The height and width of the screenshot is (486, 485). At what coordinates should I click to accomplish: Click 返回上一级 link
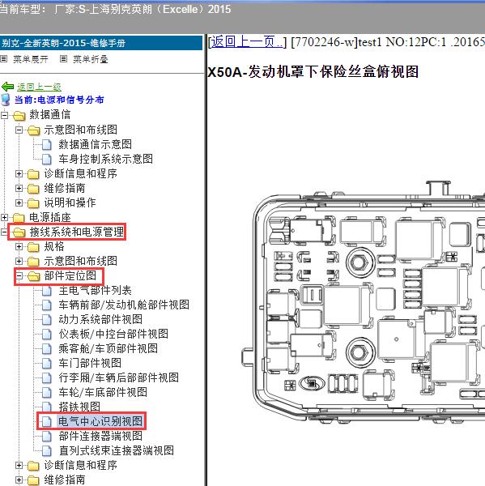pos(39,87)
